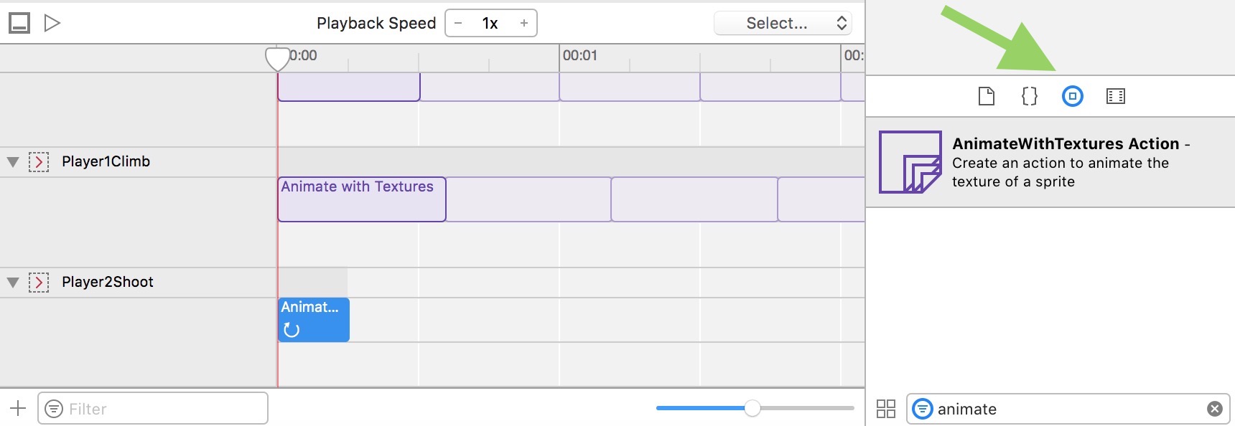
Task: Collapse the Player1Climb disclosure triangle
Action: 13,162
